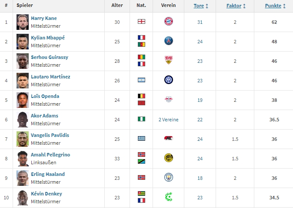
Task: Open the AZ Alkmaar club crest
Action: click(x=169, y=139)
